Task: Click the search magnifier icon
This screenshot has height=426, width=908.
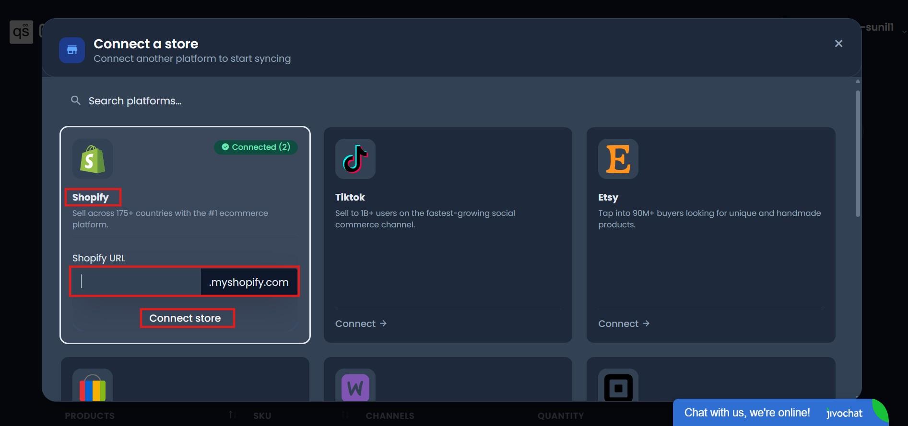Action: pos(76,101)
